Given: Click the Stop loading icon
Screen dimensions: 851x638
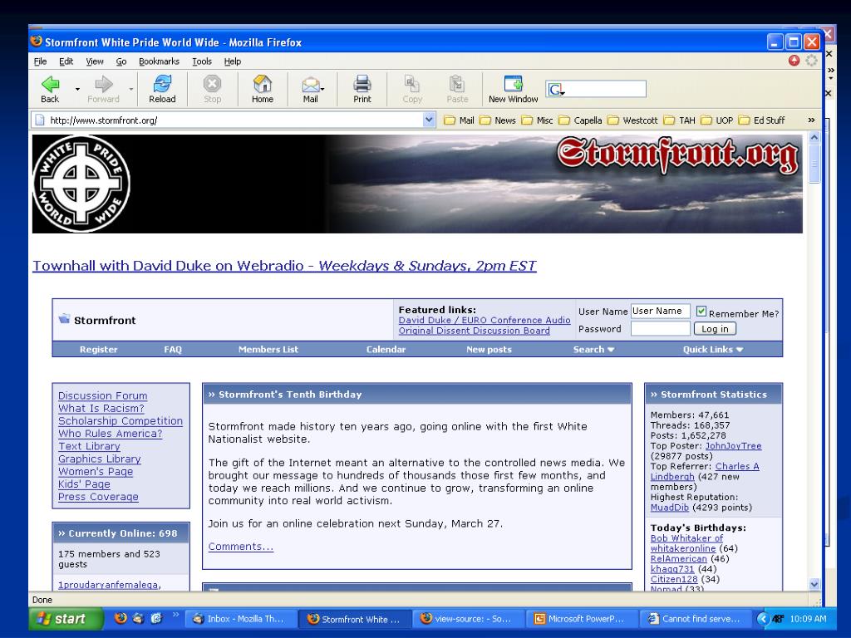Looking at the screenshot, I should coord(212,84).
